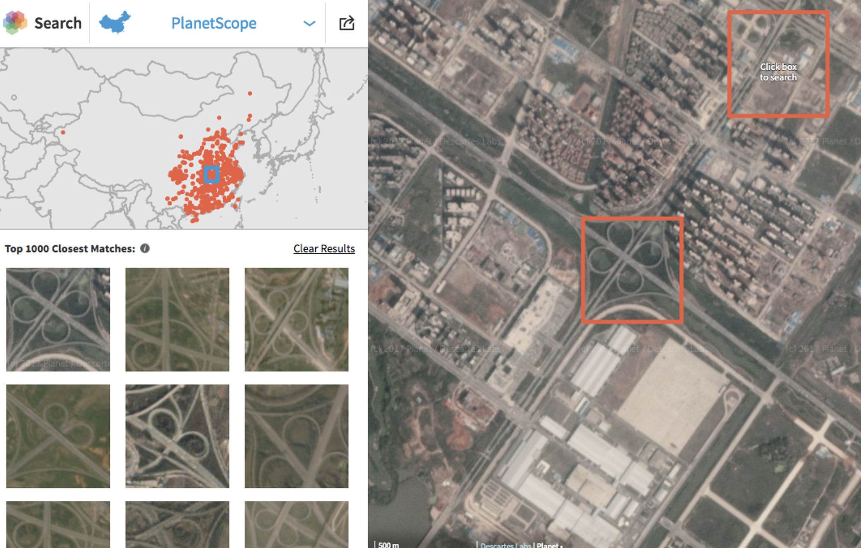Screen dimensions: 861x548
Task: Click the Search title text
Action: click(58, 23)
